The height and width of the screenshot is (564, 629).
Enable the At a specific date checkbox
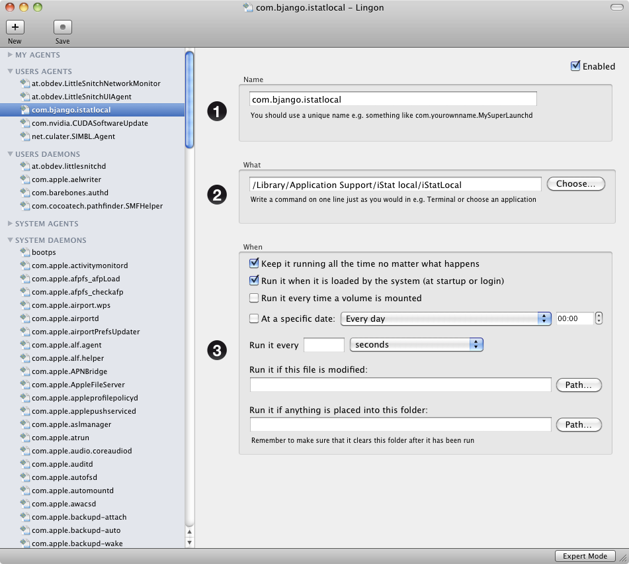tap(254, 318)
